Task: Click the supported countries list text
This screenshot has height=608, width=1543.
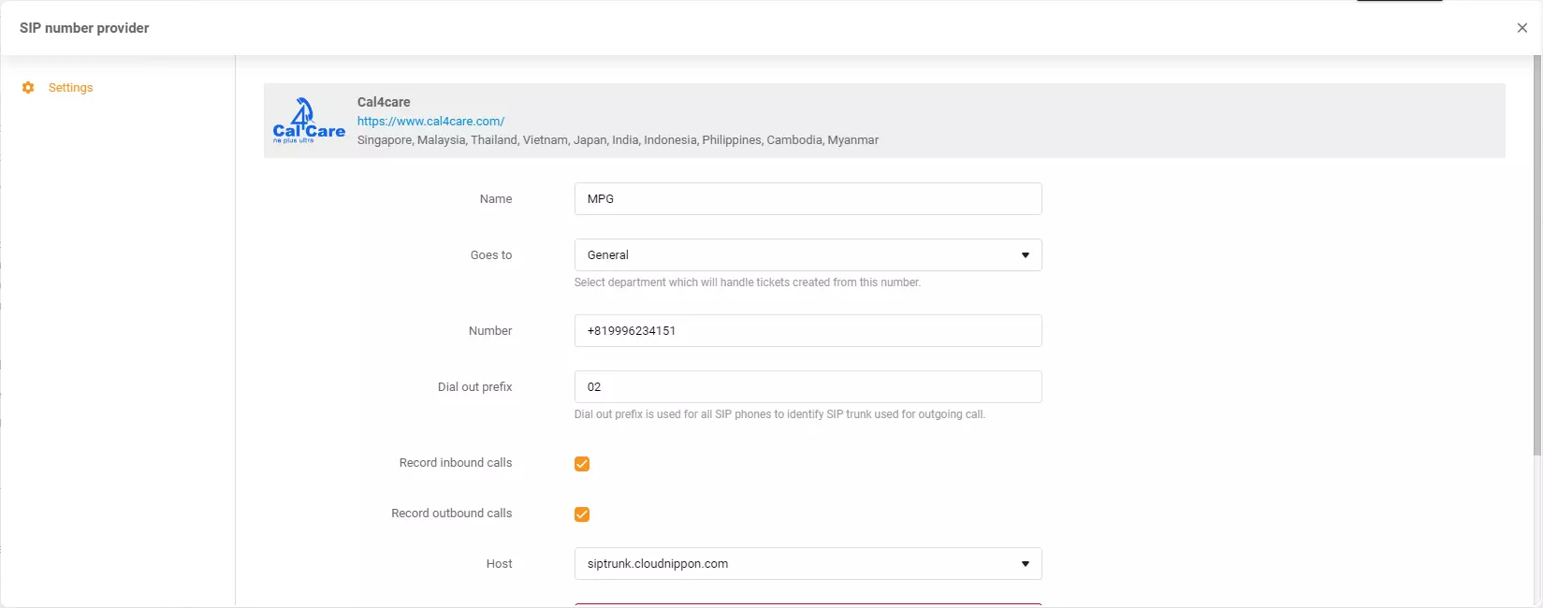Action: coord(618,140)
